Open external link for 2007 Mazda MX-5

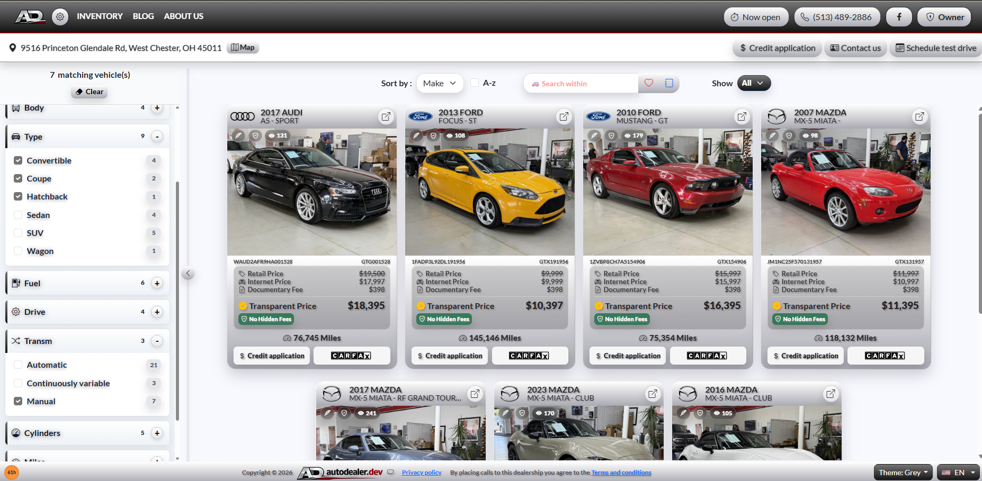coord(920,116)
